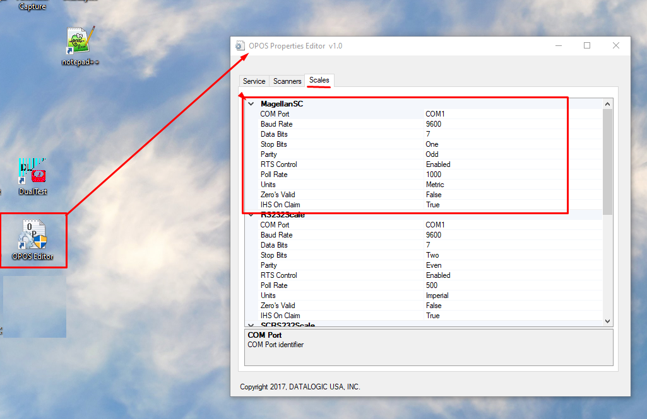Image resolution: width=647 pixels, height=419 pixels.
Task: Select MagellanSC Baud Rate value 9600
Action: point(434,124)
